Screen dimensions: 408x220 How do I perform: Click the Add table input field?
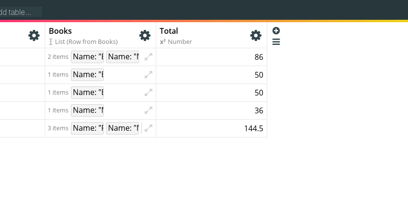(x=21, y=12)
